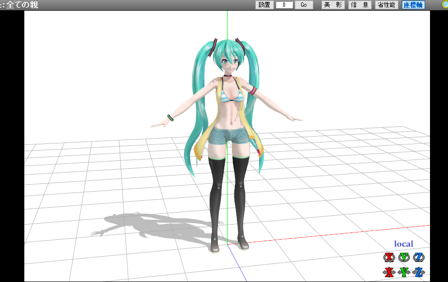The height and width of the screenshot is (282, 448).
Task: Toggle the 美影 self-shadow option
Action: click(333, 5)
